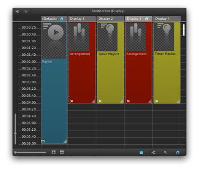The width and height of the screenshot is (199, 173).
Task: Click the vertical scrollbar on right side
Action: coord(184,30)
